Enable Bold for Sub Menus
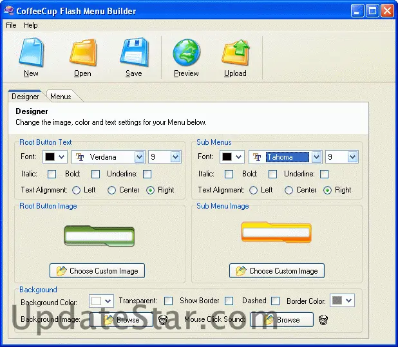This screenshot has width=398, height=347. pyautogui.click(x=272, y=174)
